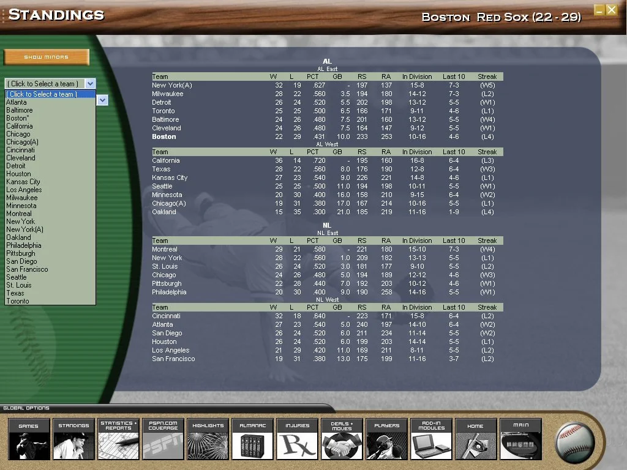Open the Injuries Rx icon
The height and width of the screenshot is (470, 627).
pos(297,439)
